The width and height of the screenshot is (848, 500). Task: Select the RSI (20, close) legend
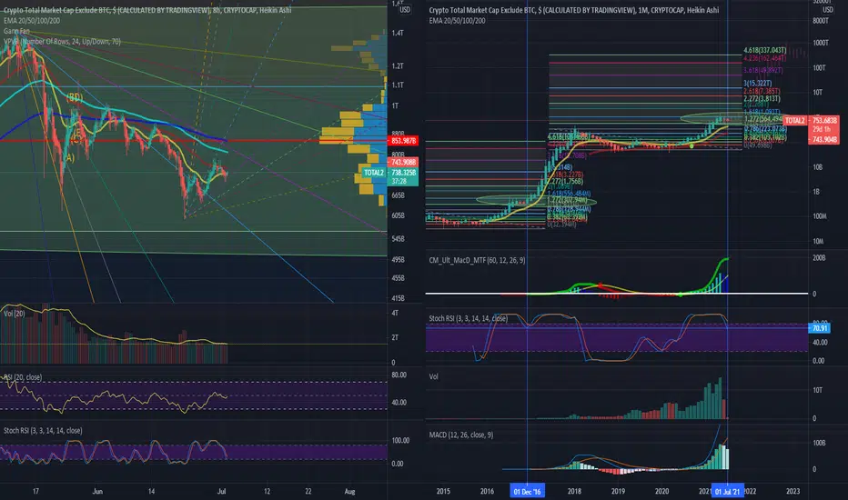[x=23, y=377]
